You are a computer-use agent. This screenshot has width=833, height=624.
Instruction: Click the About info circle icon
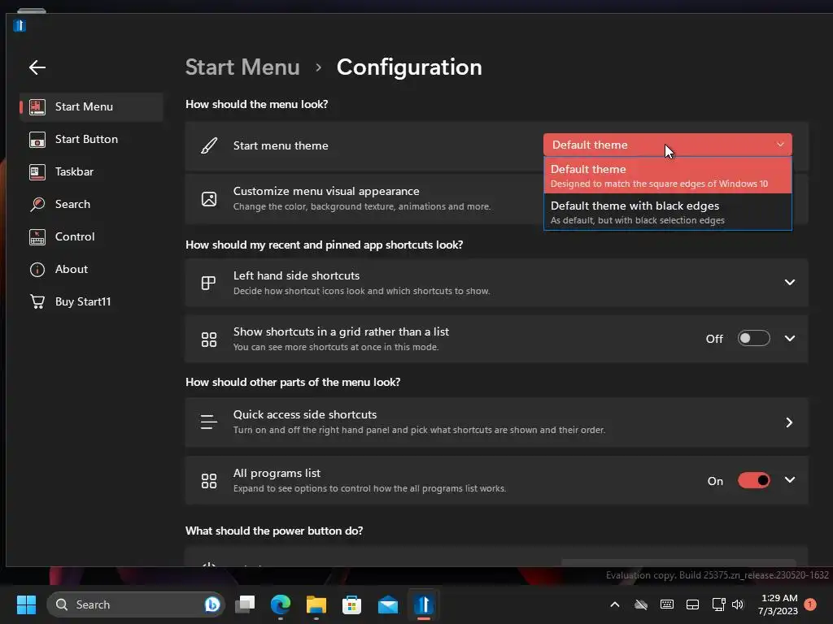(x=37, y=270)
